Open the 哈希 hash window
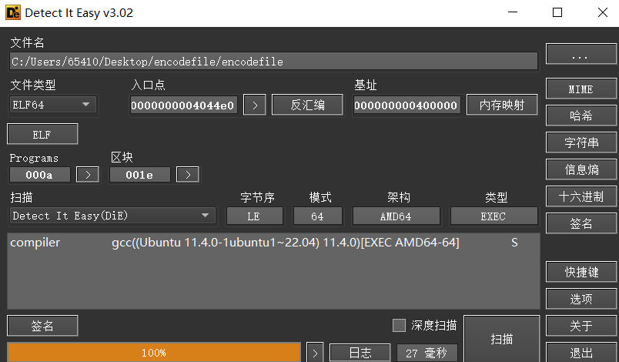The width and height of the screenshot is (619, 362). 581,116
